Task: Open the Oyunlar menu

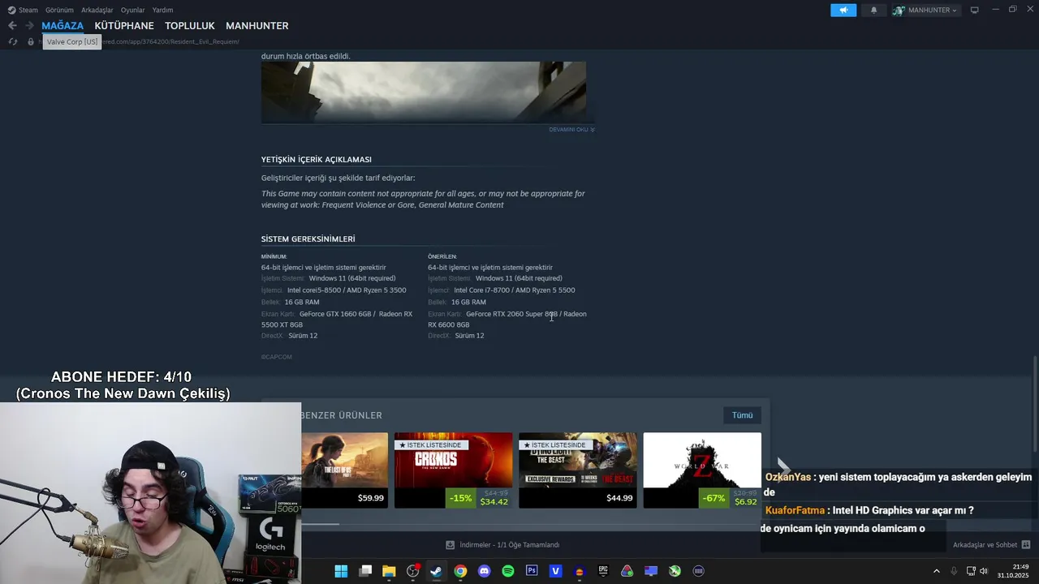Action: (133, 10)
